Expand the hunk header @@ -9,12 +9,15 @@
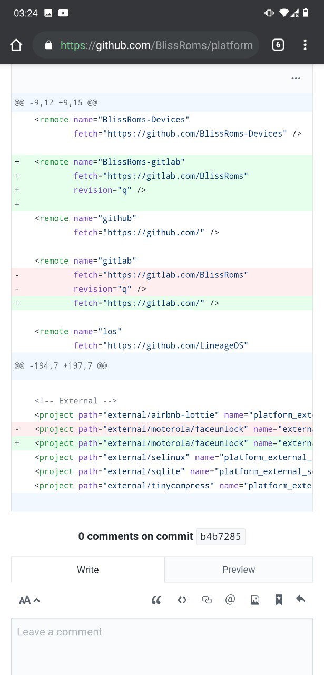This screenshot has height=675, width=324. click(162, 103)
